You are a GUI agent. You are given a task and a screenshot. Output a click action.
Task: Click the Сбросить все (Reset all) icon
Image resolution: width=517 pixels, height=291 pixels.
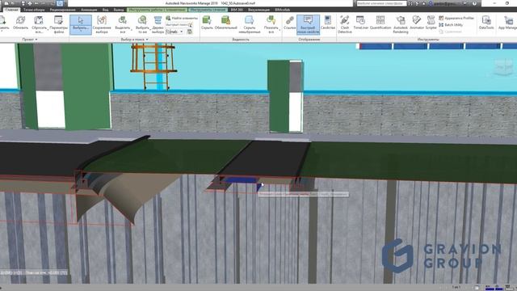39,21
